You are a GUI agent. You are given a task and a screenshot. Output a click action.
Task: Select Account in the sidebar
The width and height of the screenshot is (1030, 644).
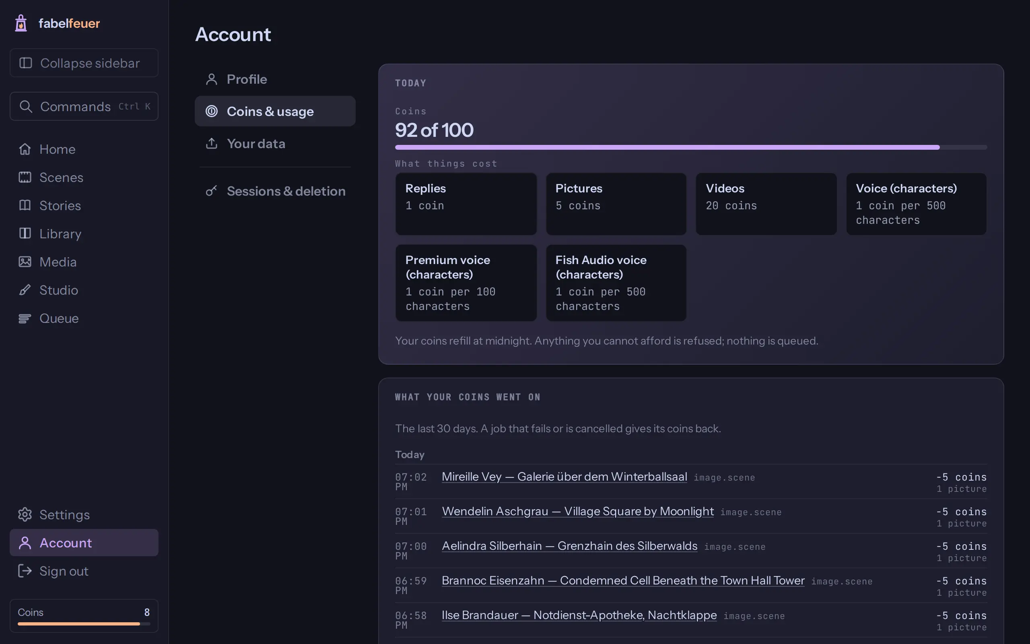click(x=84, y=543)
